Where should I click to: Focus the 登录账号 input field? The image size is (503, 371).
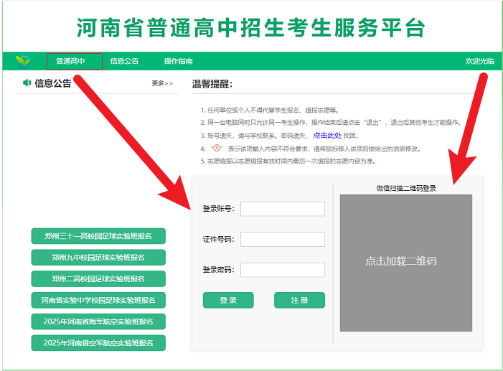point(282,209)
